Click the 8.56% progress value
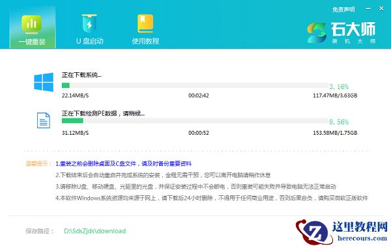The width and height of the screenshot is (391, 246). tap(339, 122)
